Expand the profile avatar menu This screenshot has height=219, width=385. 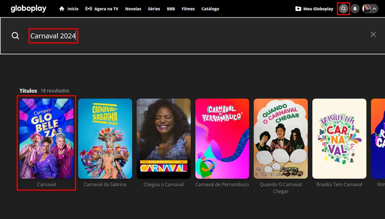370,9
